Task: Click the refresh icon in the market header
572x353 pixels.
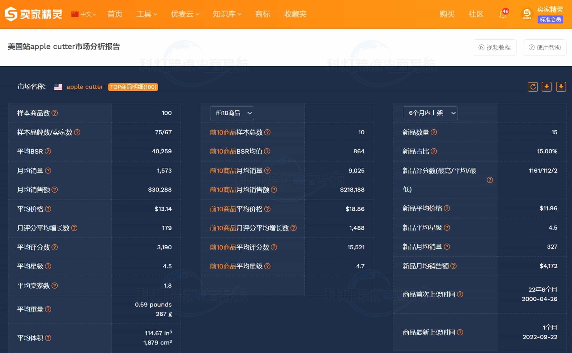Action: 533,87
